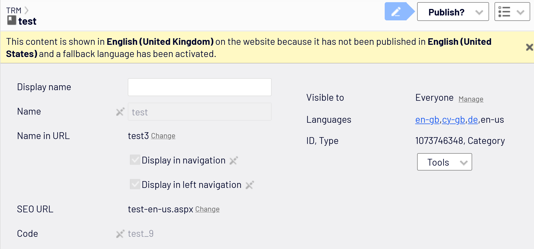Switch to the cy-gb language
Image resolution: width=534 pixels, height=249 pixels.
[x=453, y=119]
